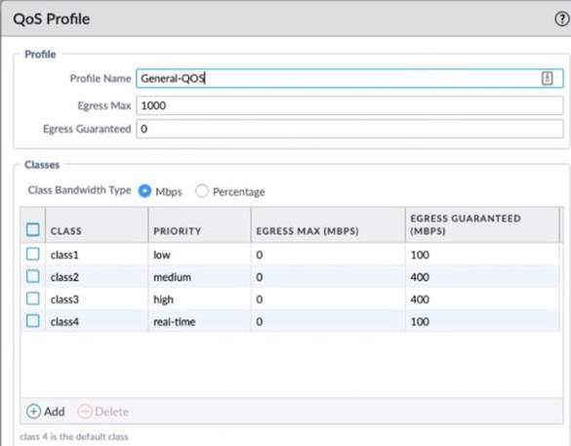Screen dimensions: 571x446
Task: Open priority cell showing high
Action: (199, 300)
